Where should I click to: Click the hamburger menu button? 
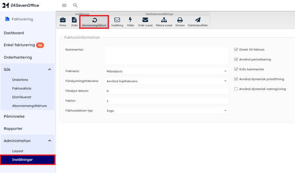pos(64,6)
